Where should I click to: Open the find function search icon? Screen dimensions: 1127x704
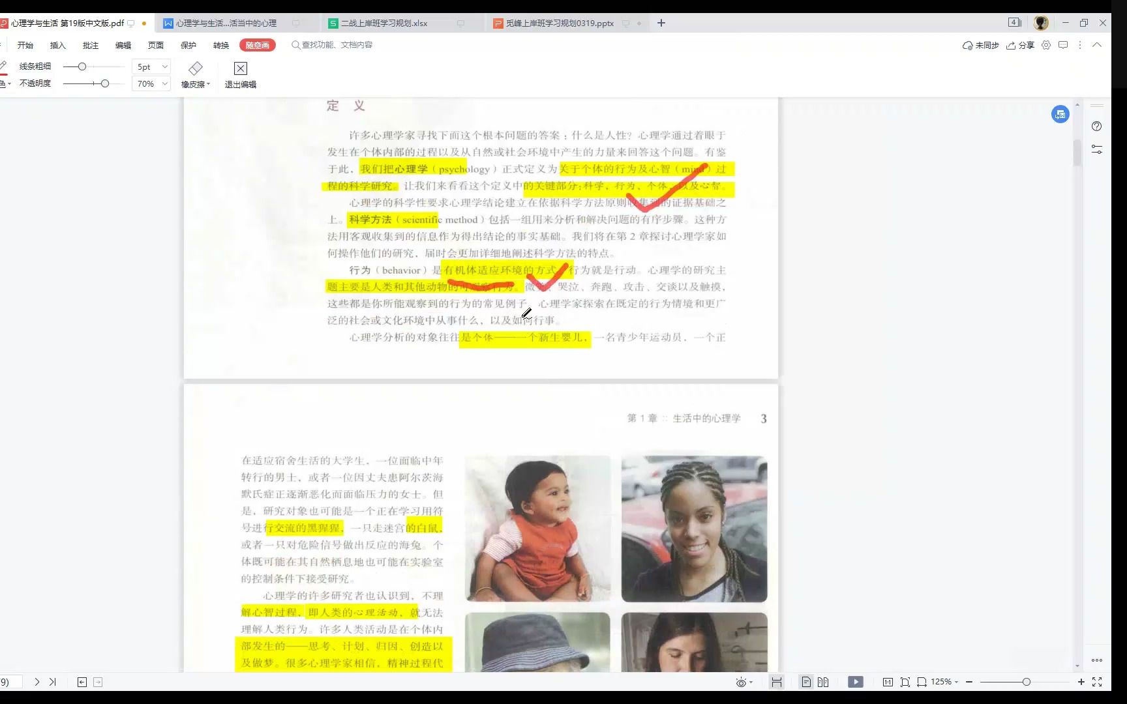(295, 45)
